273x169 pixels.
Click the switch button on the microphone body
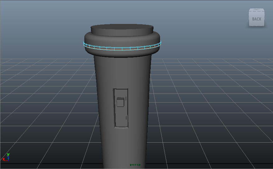[120, 102]
